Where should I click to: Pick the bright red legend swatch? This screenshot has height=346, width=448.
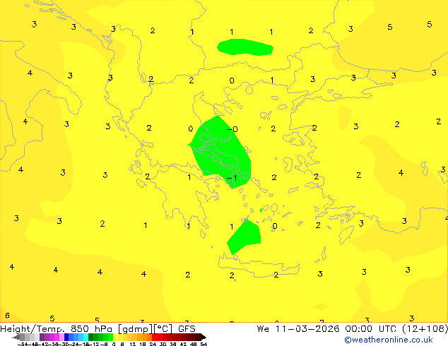(x=154, y=337)
